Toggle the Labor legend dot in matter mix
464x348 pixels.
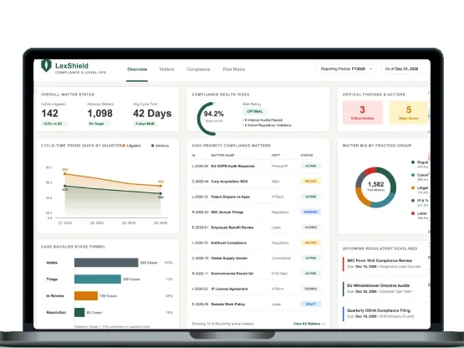(x=413, y=213)
